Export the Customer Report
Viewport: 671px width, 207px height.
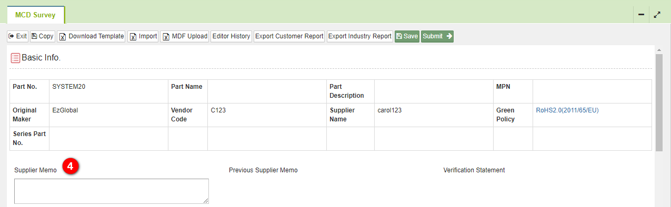point(289,36)
